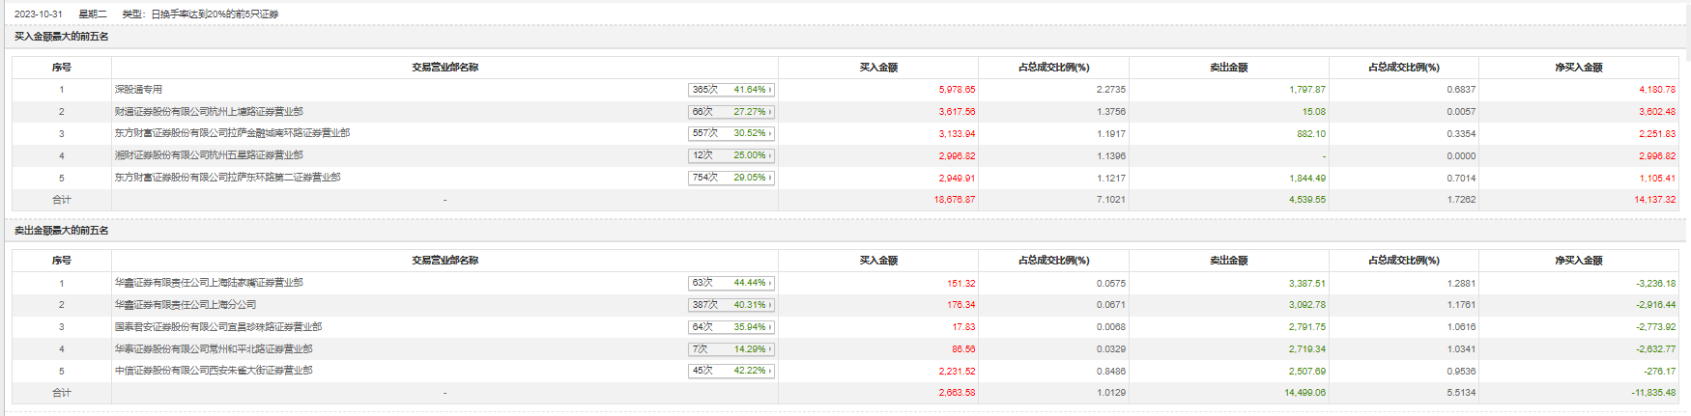Open the 深股通专用 seat link
Viewport: 1691px width, 416px height.
pyautogui.click(x=138, y=90)
